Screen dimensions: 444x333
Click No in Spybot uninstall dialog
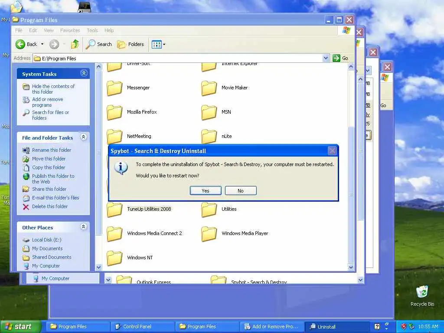pyautogui.click(x=241, y=191)
